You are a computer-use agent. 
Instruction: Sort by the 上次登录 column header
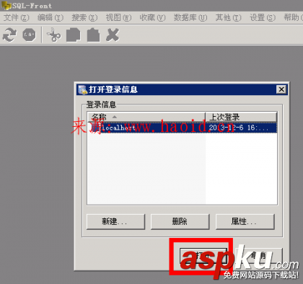[241, 117]
